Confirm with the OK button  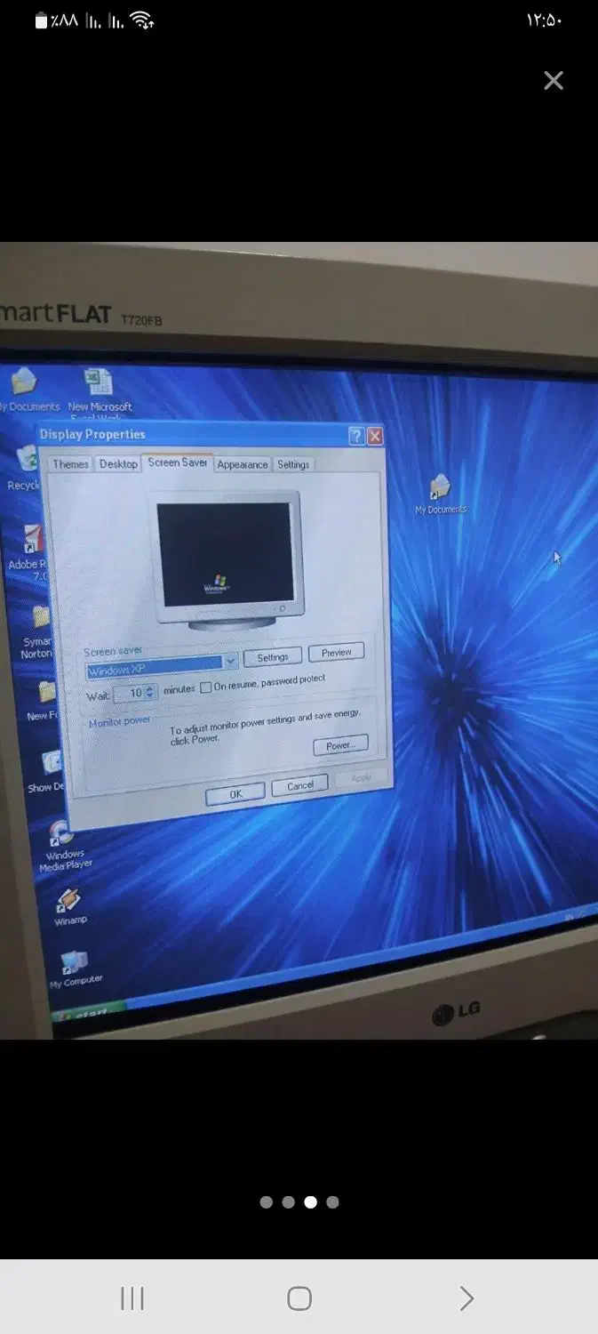click(235, 794)
